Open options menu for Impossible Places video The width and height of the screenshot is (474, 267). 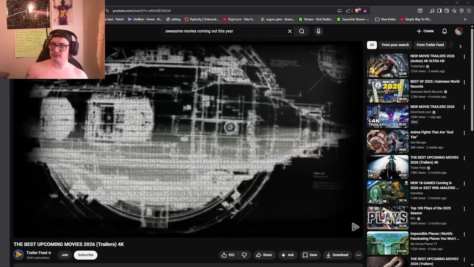tap(464, 234)
